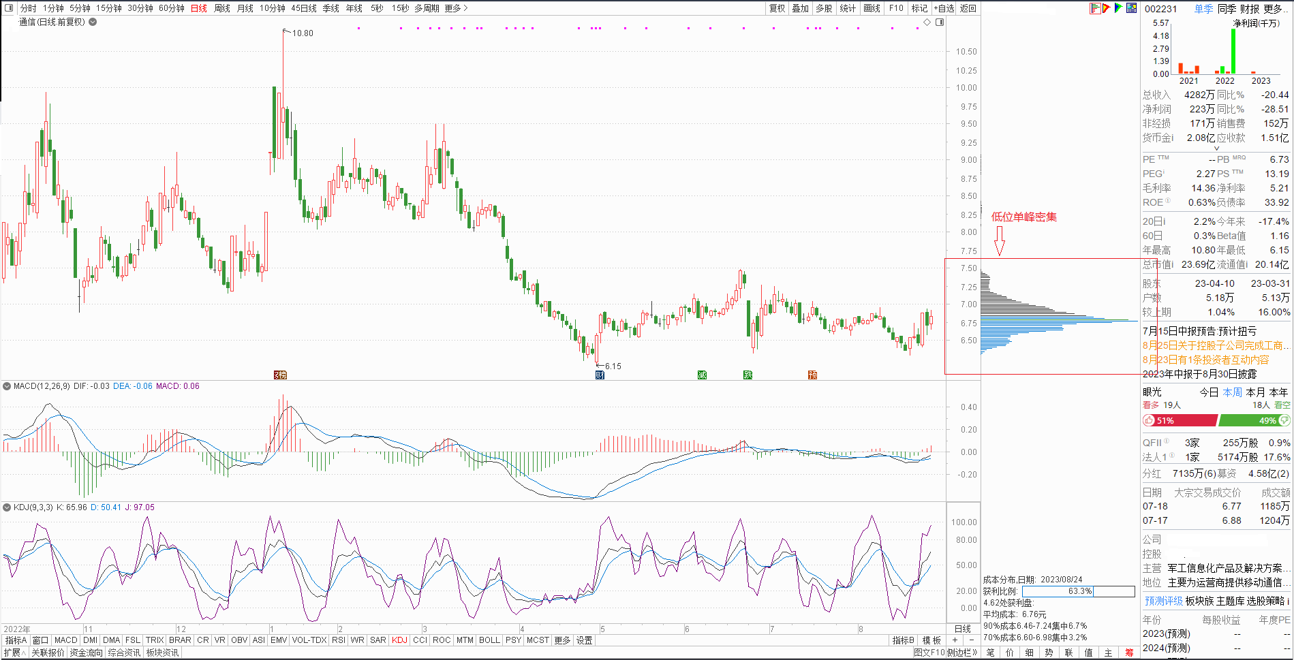Click the zoom out minus button
1294x660 pixels.
click(x=972, y=640)
